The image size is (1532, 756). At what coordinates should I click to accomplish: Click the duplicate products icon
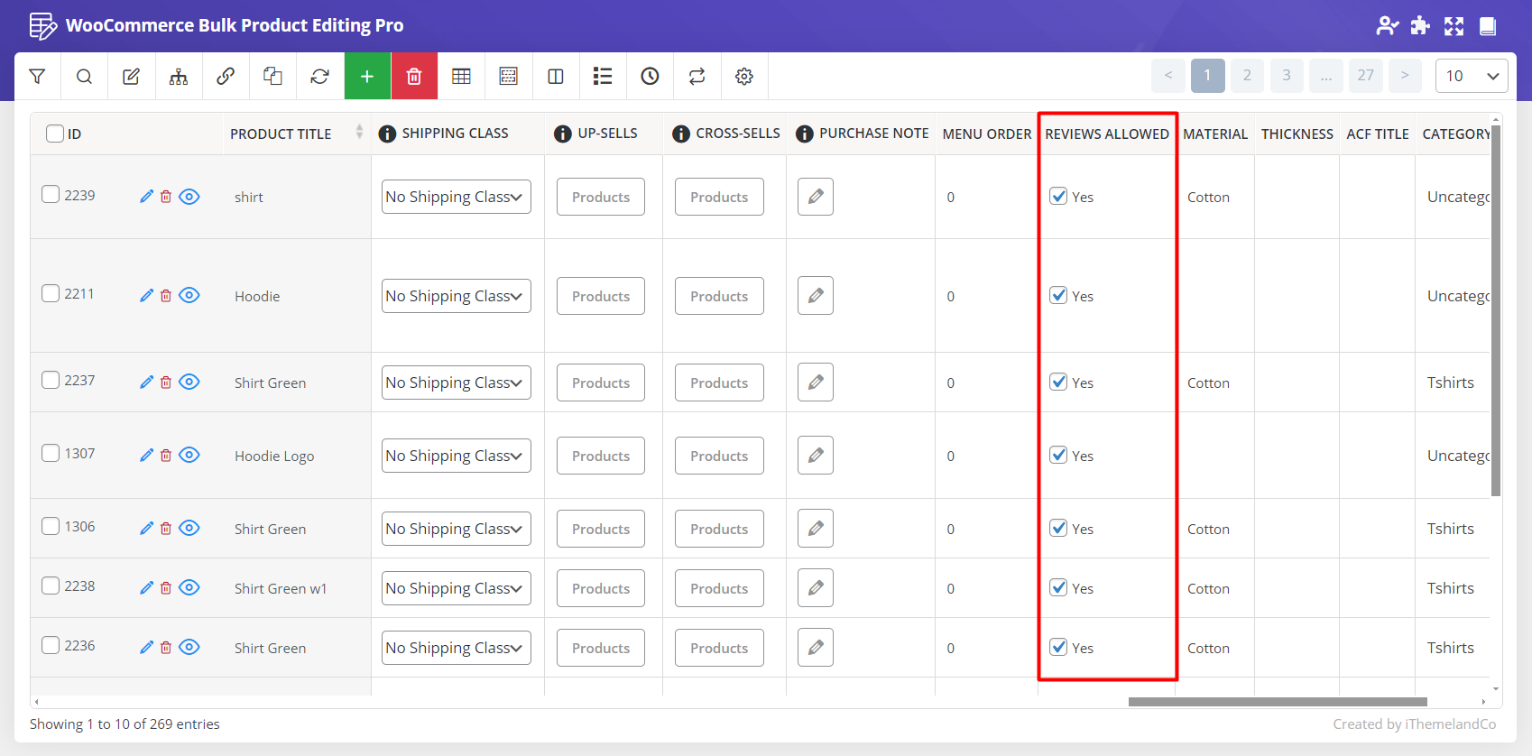272,77
